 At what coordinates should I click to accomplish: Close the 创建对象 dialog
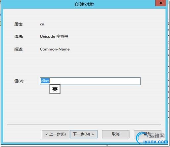(161, 3)
